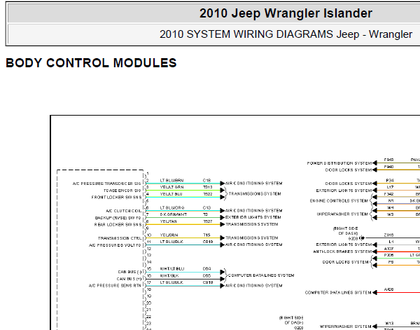Screen dimensions: 420x330
Task: Click "AIR CONDITIONING SYSTEM" beside pin 2 wire
Action: 253,184
